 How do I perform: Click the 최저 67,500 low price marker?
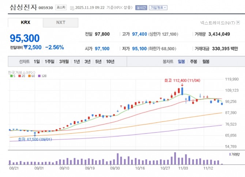coord(34,139)
